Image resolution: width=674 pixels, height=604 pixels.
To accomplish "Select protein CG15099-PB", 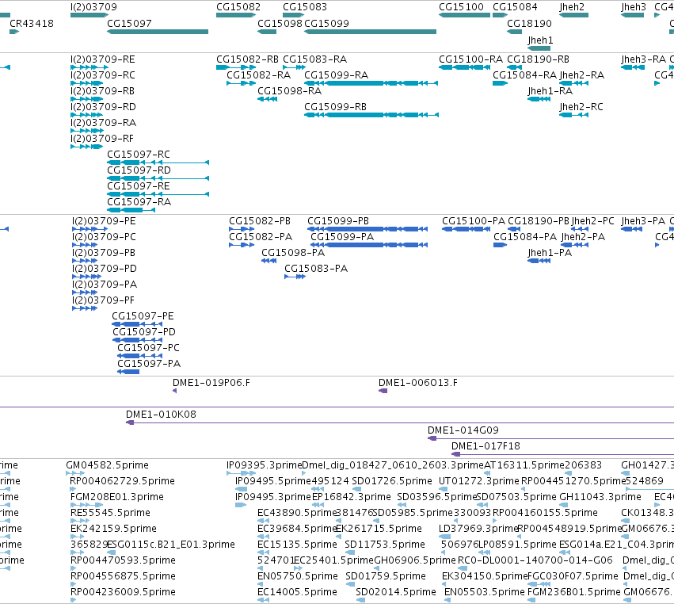I will click(x=367, y=229).
